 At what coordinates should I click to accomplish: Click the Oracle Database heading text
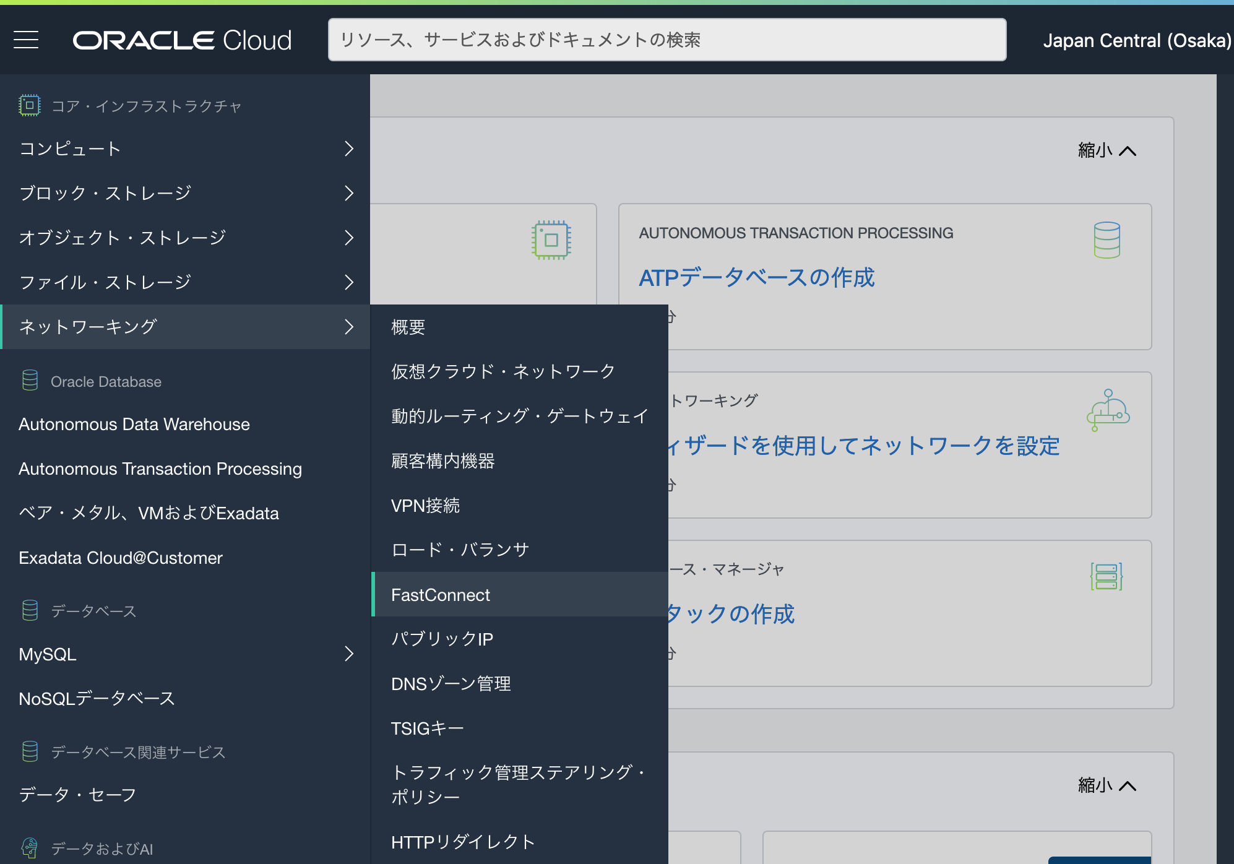coord(106,381)
